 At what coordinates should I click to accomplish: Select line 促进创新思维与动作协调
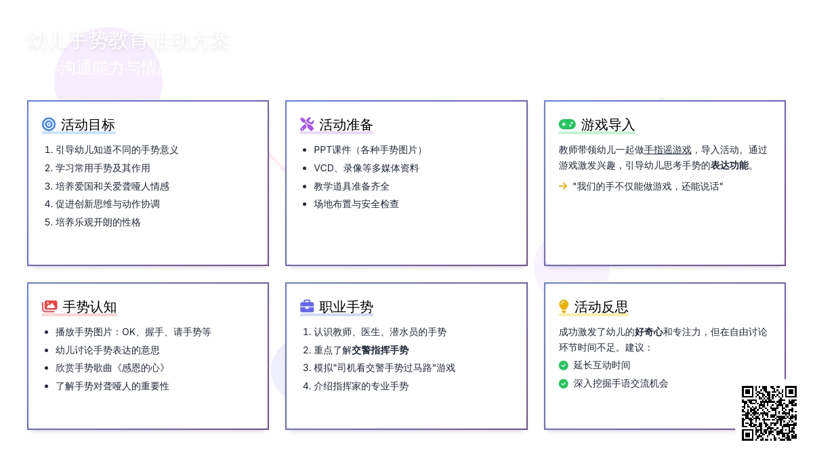coord(108,204)
